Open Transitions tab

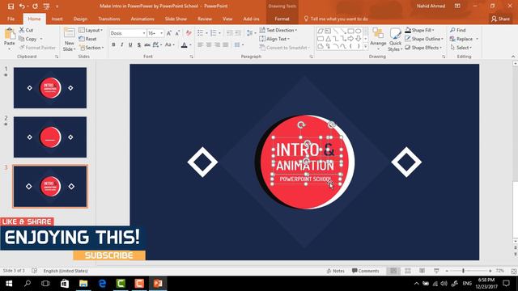tap(109, 19)
